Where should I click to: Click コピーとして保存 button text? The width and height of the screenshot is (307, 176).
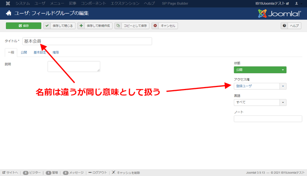(x=135, y=26)
